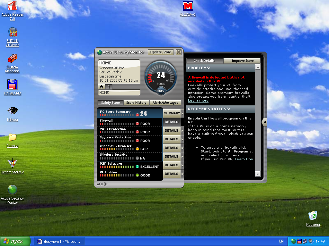Open DETAILS for Virus Protection
Screen dimensions: 329x246
pyautogui.click(x=172, y=131)
